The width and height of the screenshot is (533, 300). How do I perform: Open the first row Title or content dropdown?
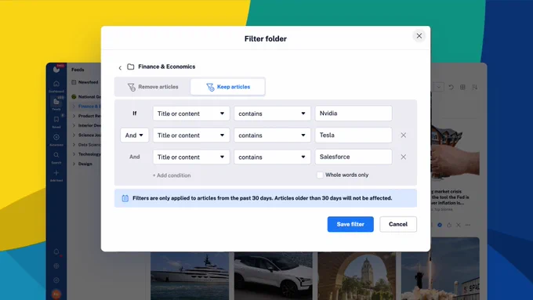(x=191, y=114)
